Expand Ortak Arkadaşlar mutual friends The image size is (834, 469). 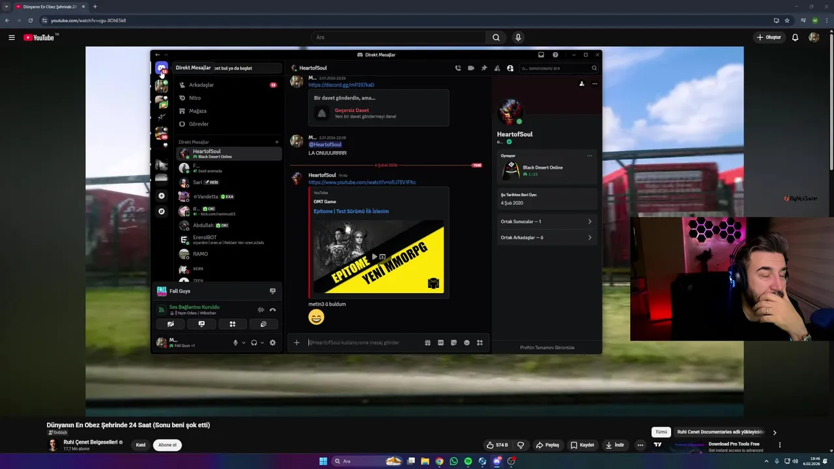click(546, 238)
